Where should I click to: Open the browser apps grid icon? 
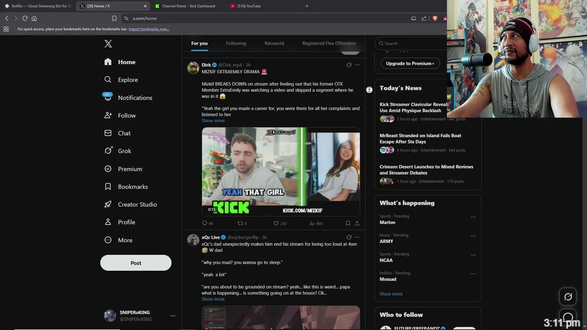(x=6, y=29)
